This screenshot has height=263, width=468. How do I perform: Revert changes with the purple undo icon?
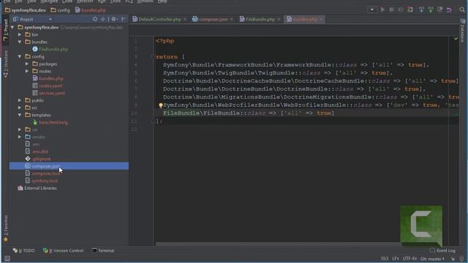click(x=449, y=9)
